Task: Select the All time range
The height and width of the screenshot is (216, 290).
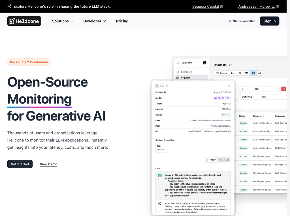Action: [x=259, y=73]
